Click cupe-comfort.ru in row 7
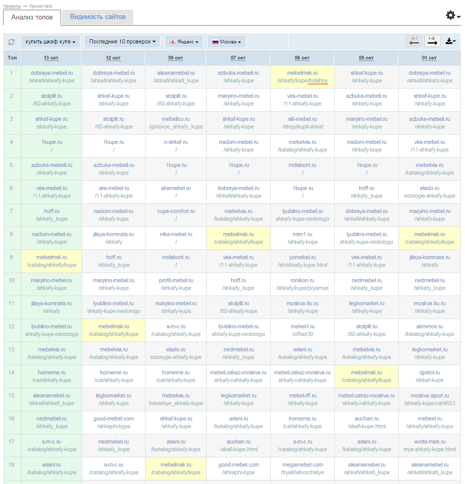The image size is (465, 484). click(x=176, y=211)
